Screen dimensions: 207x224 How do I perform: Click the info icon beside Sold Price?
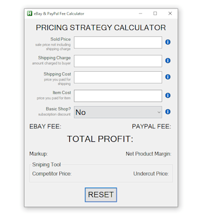tap(168, 42)
